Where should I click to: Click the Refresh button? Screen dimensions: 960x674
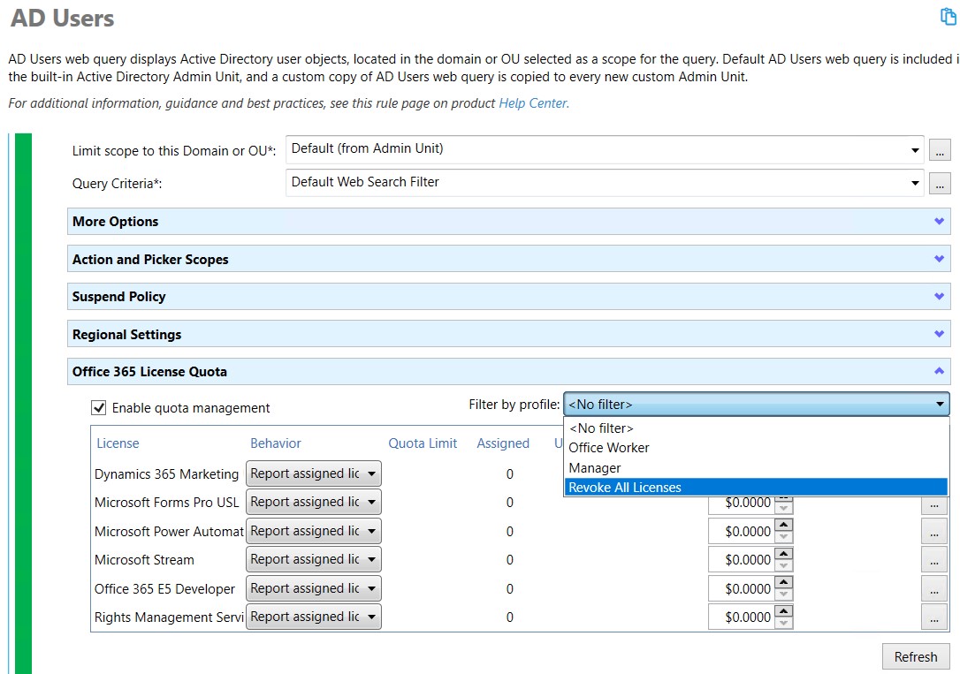(915, 657)
